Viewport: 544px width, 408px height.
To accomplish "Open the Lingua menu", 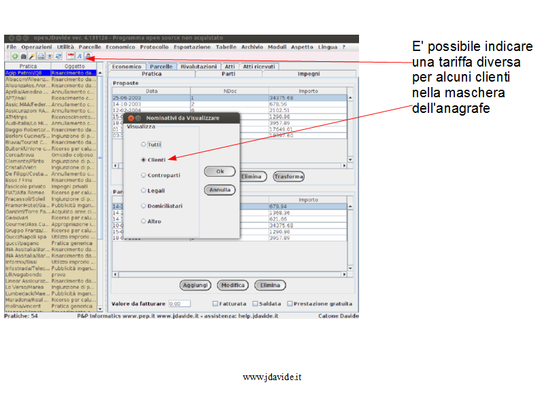I will 328,47.
